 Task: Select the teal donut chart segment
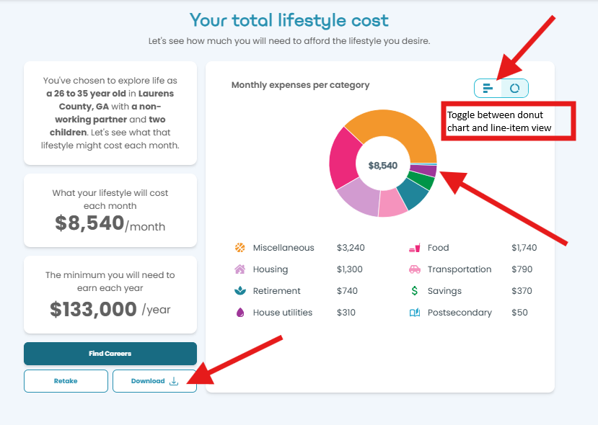414,194
